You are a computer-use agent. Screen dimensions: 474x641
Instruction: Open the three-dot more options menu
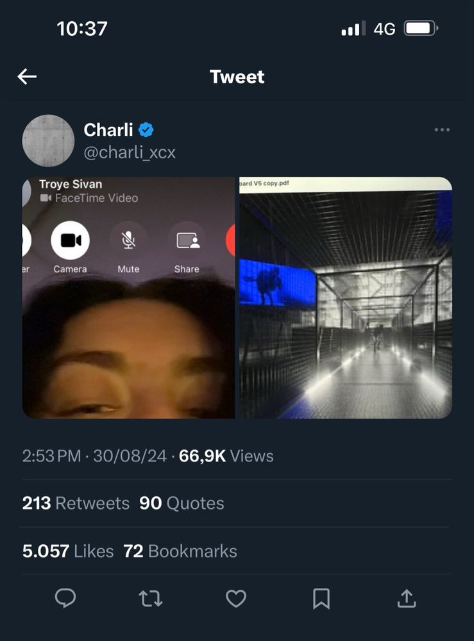point(442,130)
